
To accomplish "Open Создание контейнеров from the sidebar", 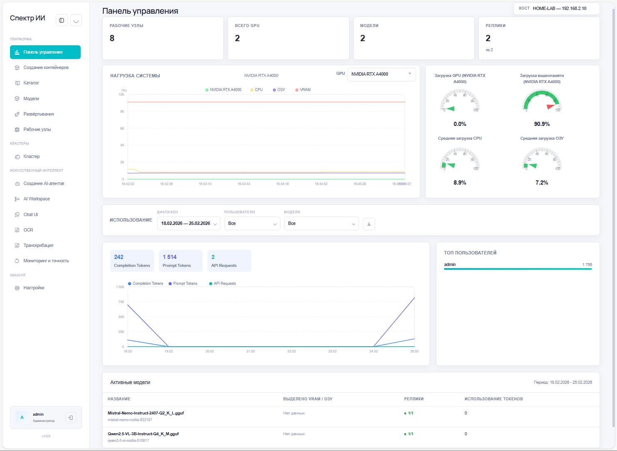I will (x=45, y=67).
